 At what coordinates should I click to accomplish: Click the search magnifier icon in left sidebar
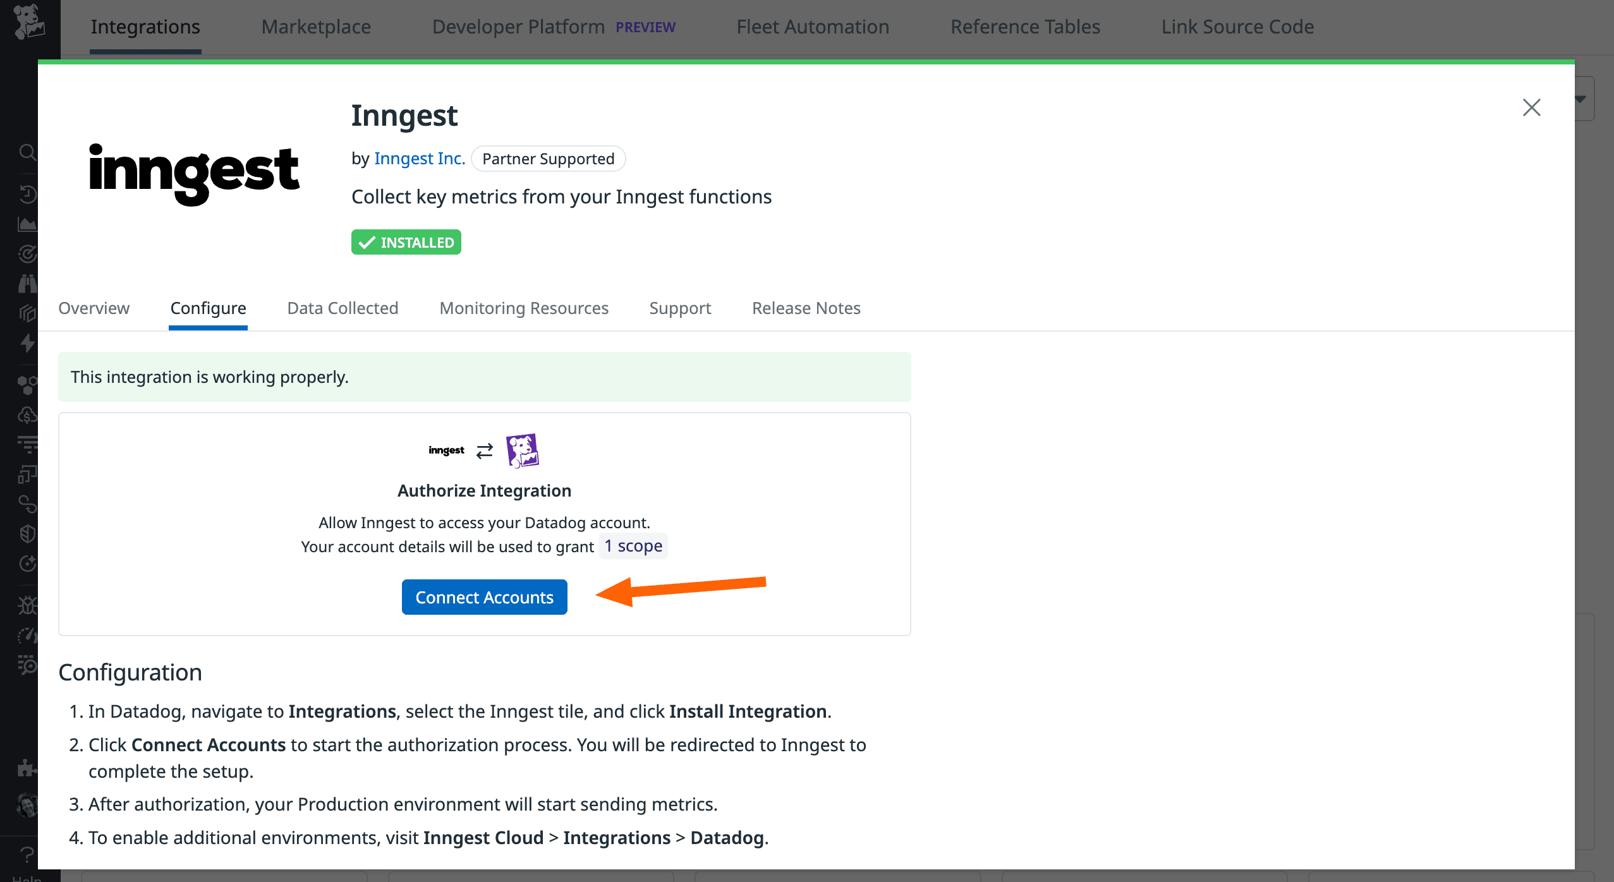pyautogui.click(x=27, y=152)
